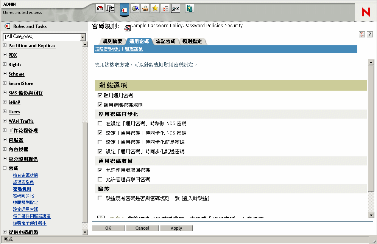Open the Favorites star icon
377x244 pixels.
[x=155, y=9]
